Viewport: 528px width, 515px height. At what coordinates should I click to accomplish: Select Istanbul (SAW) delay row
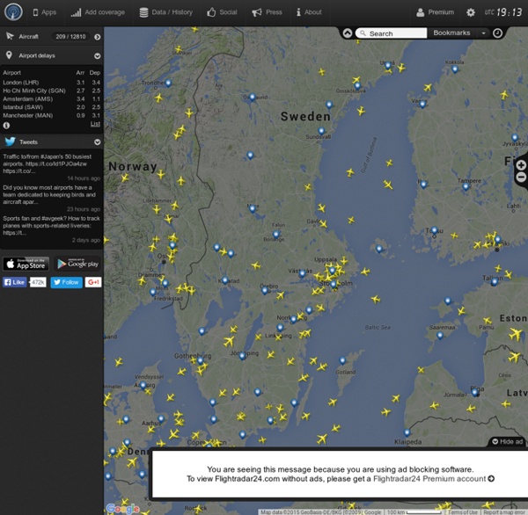coord(52,107)
